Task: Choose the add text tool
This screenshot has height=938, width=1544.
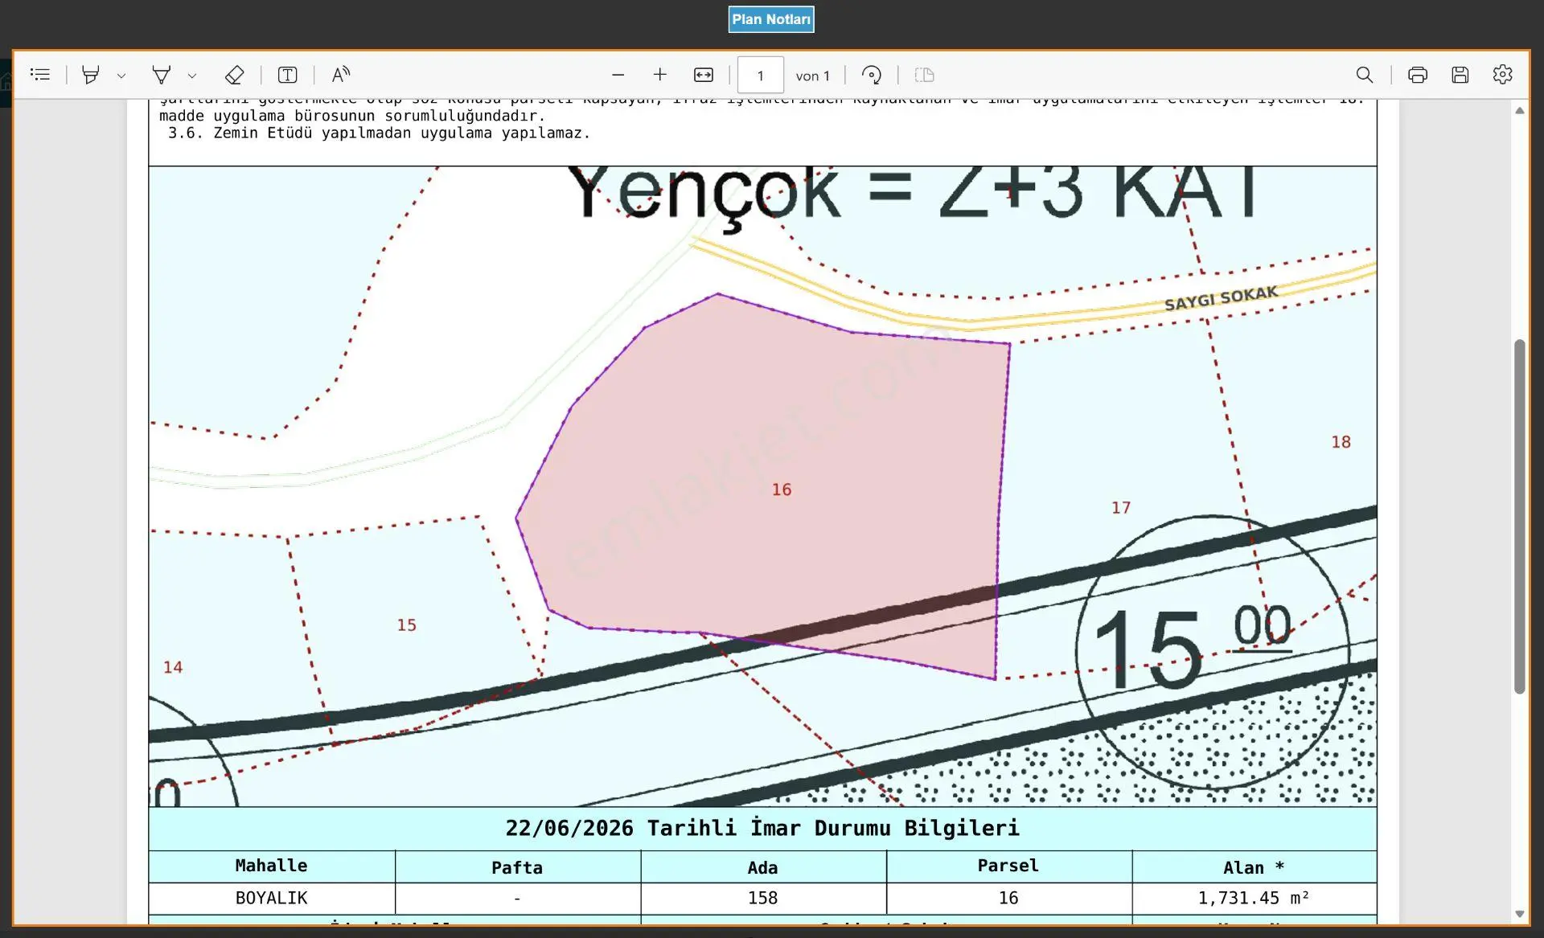Action: (x=288, y=75)
